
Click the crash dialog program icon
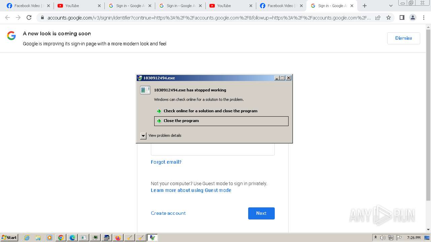[145, 90]
